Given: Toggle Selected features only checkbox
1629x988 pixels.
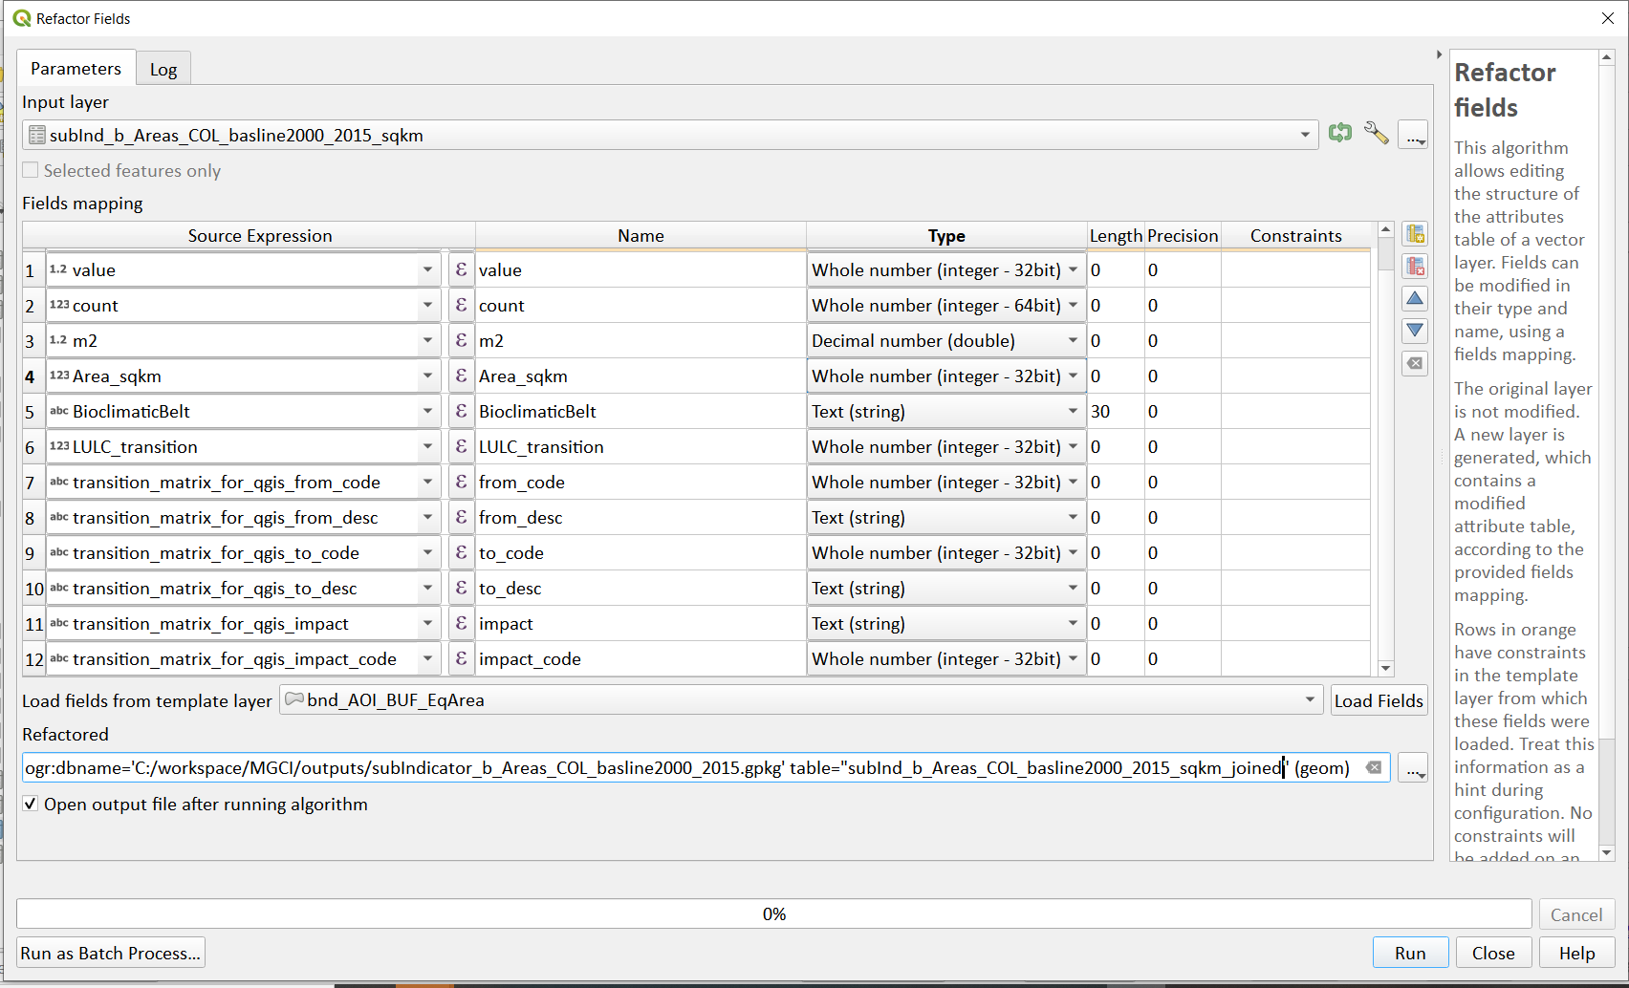Looking at the screenshot, I should coord(31,170).
